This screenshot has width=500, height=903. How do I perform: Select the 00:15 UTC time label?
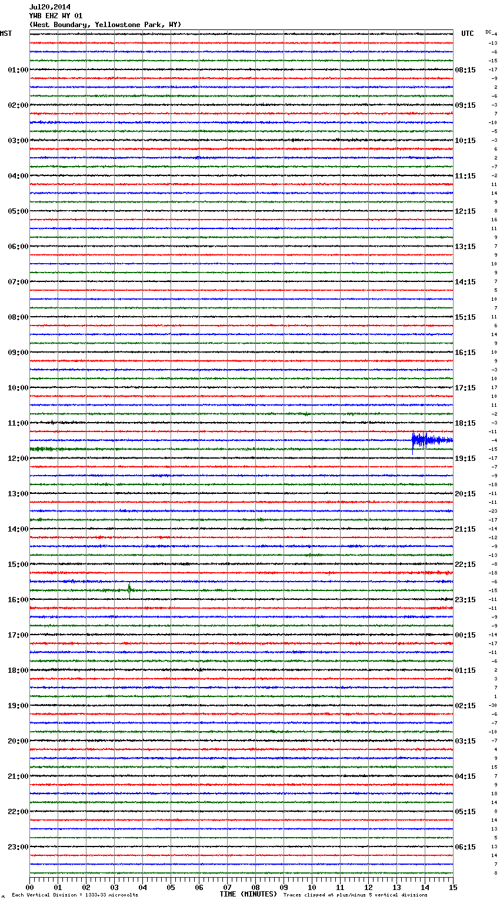coord(465,635)
